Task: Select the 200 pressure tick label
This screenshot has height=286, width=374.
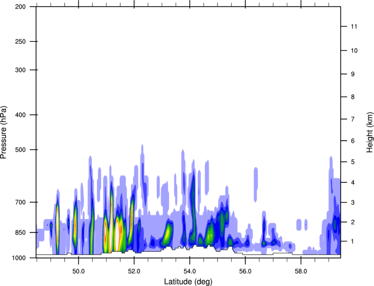Action: point(20,7)
